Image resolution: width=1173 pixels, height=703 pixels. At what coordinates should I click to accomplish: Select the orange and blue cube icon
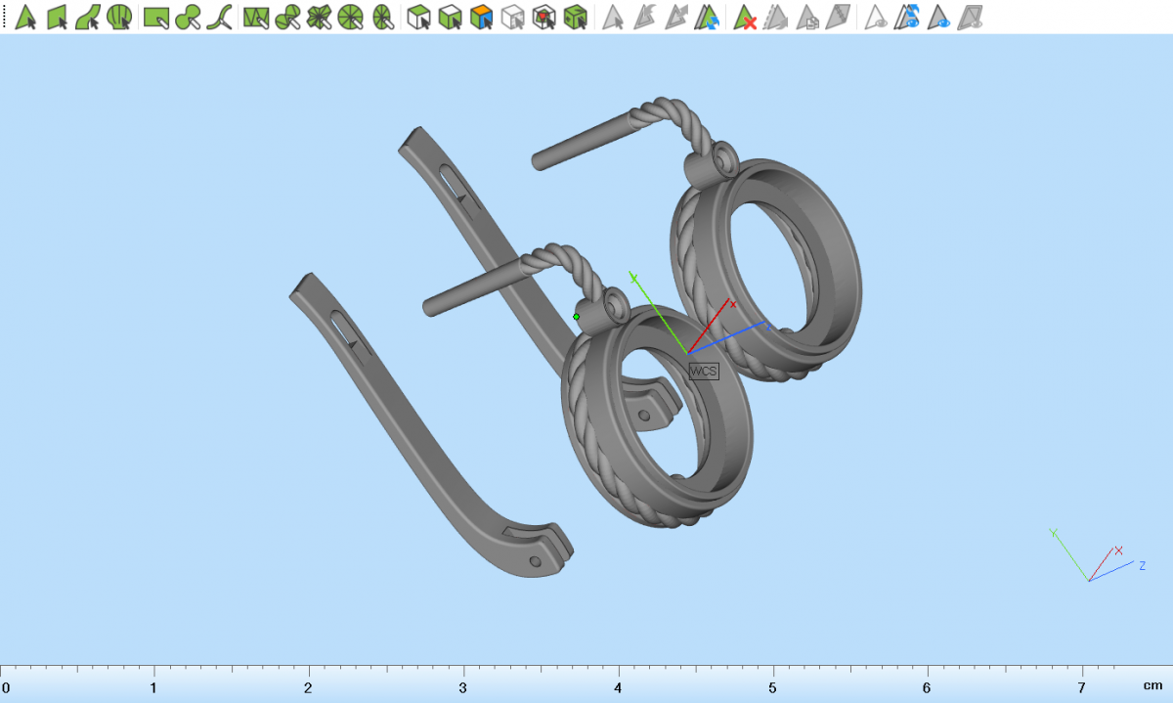click(481, 17)
